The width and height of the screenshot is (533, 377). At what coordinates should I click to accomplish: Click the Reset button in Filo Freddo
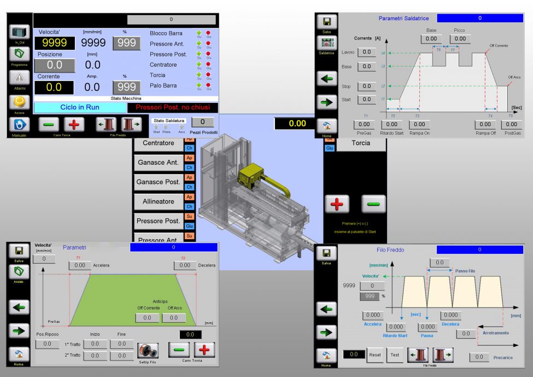point(374,355)
